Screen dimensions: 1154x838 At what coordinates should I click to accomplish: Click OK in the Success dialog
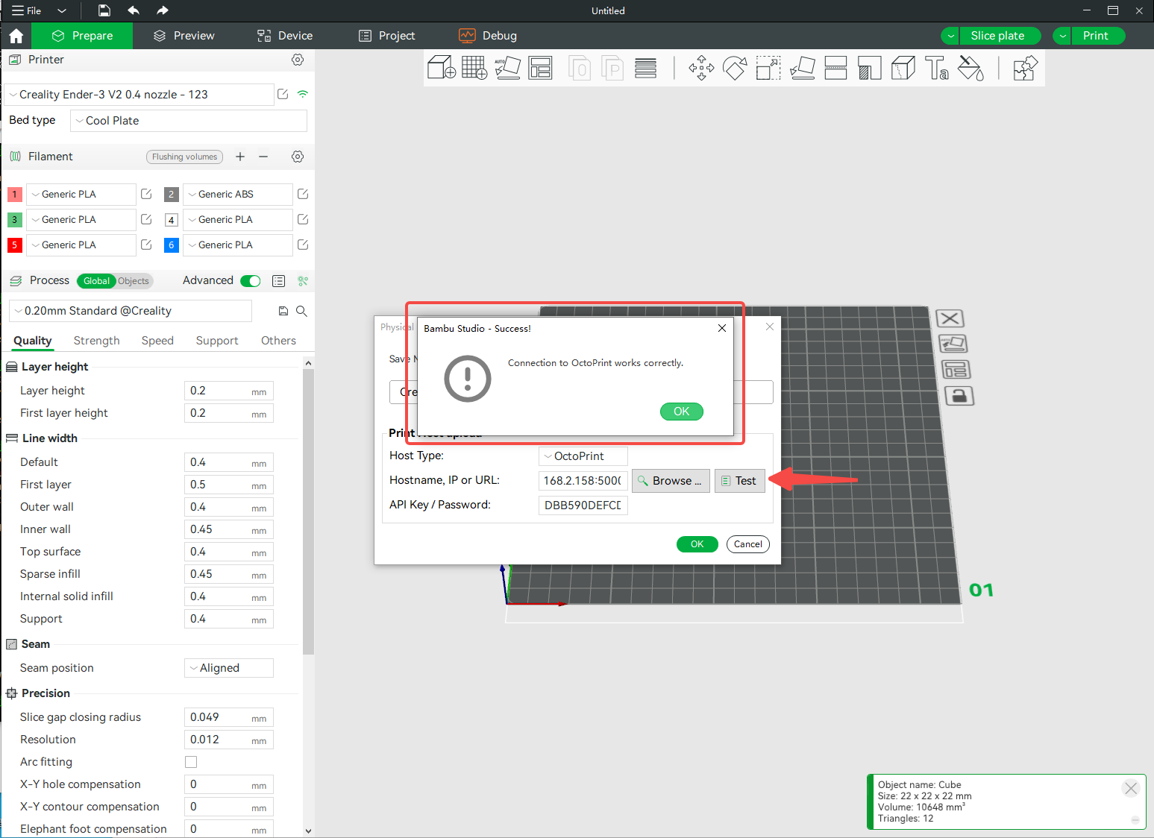pos(682,412)
